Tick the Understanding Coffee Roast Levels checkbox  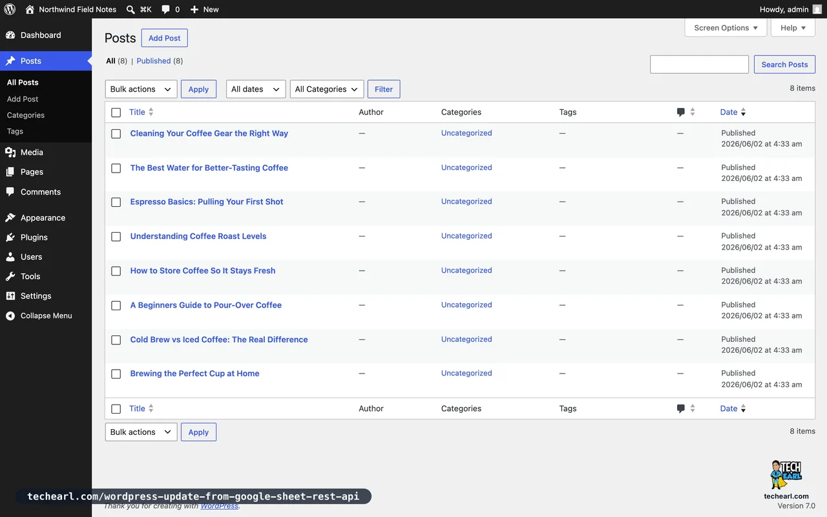(116, 237)
